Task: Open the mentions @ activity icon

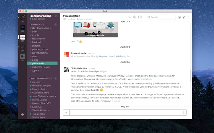Action: pos(179,17)
